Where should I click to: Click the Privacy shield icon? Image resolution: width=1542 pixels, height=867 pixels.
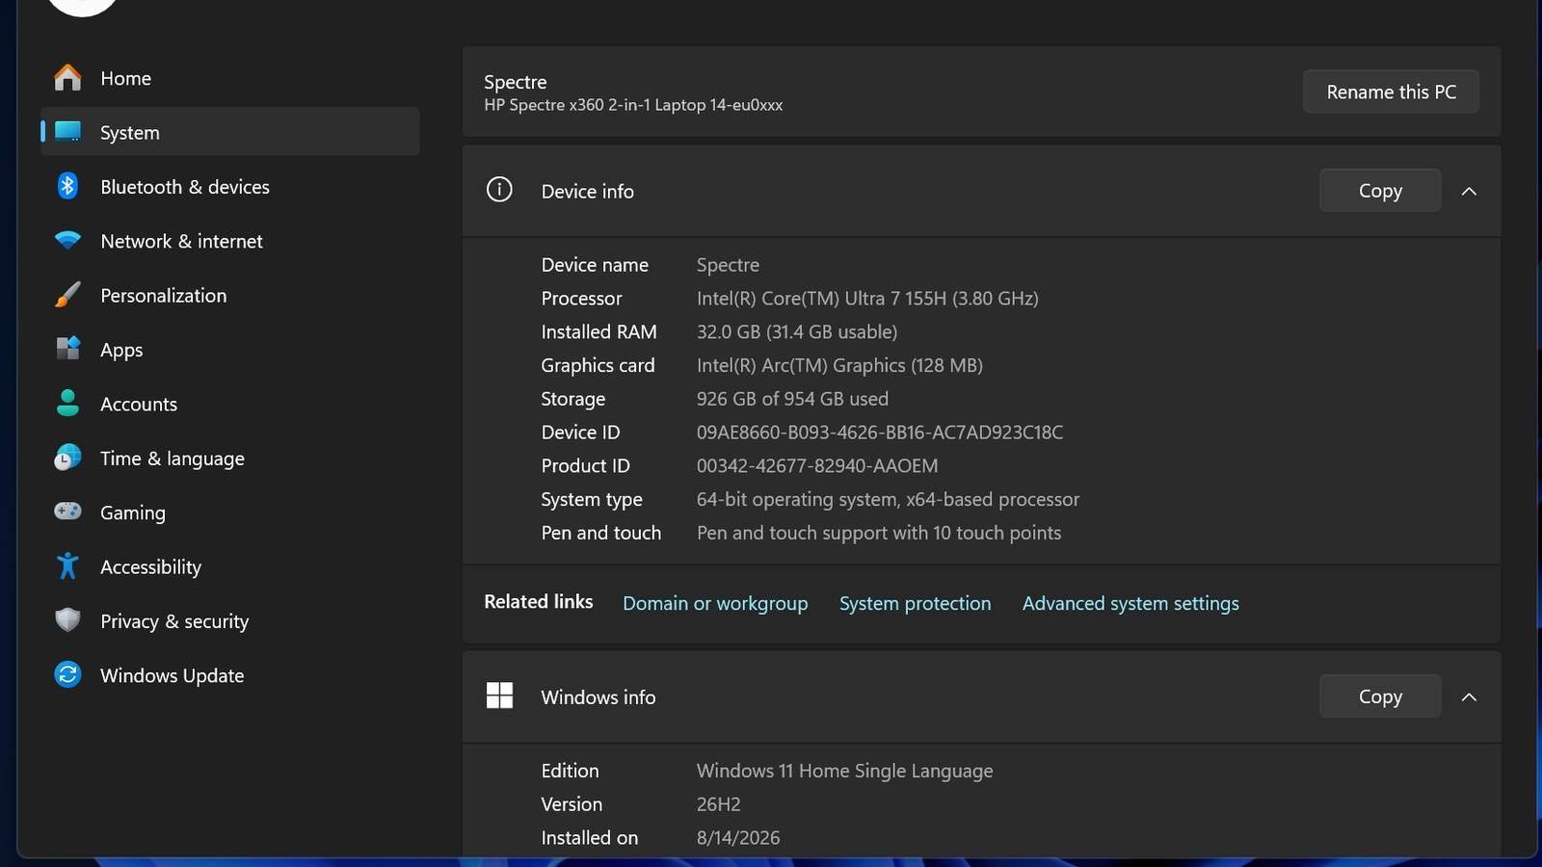(x=67, y=620)
